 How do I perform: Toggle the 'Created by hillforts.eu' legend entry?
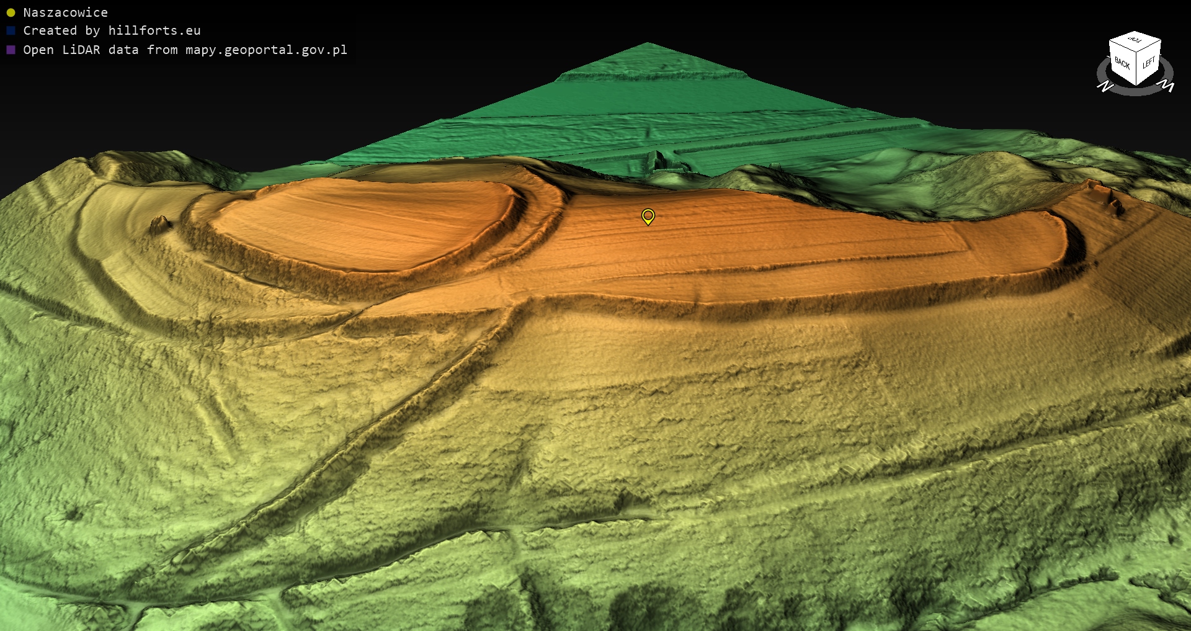click(x=112, y=30)
